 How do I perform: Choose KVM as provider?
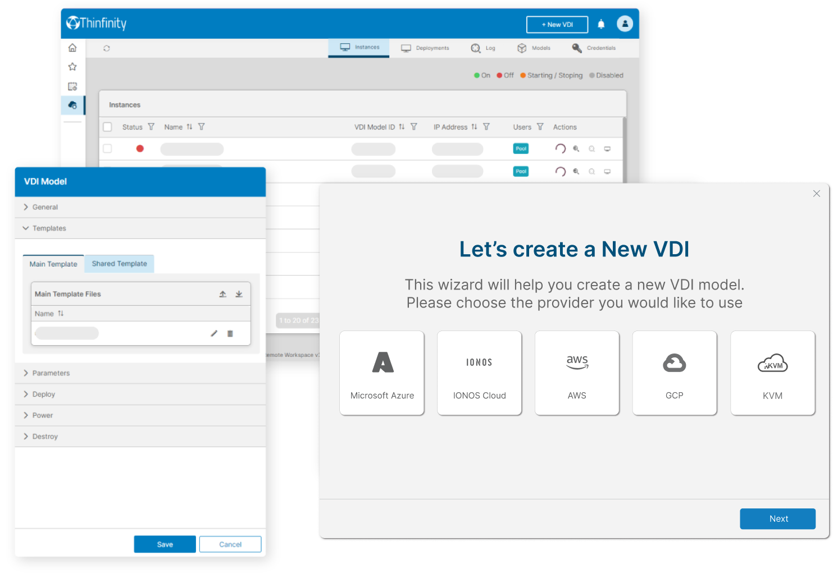pos(773,373)
